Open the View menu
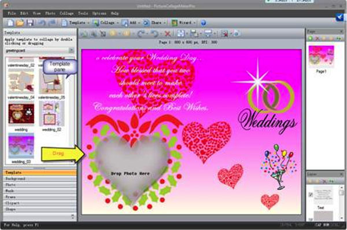The image size is (347, 230). click(37, 13)
